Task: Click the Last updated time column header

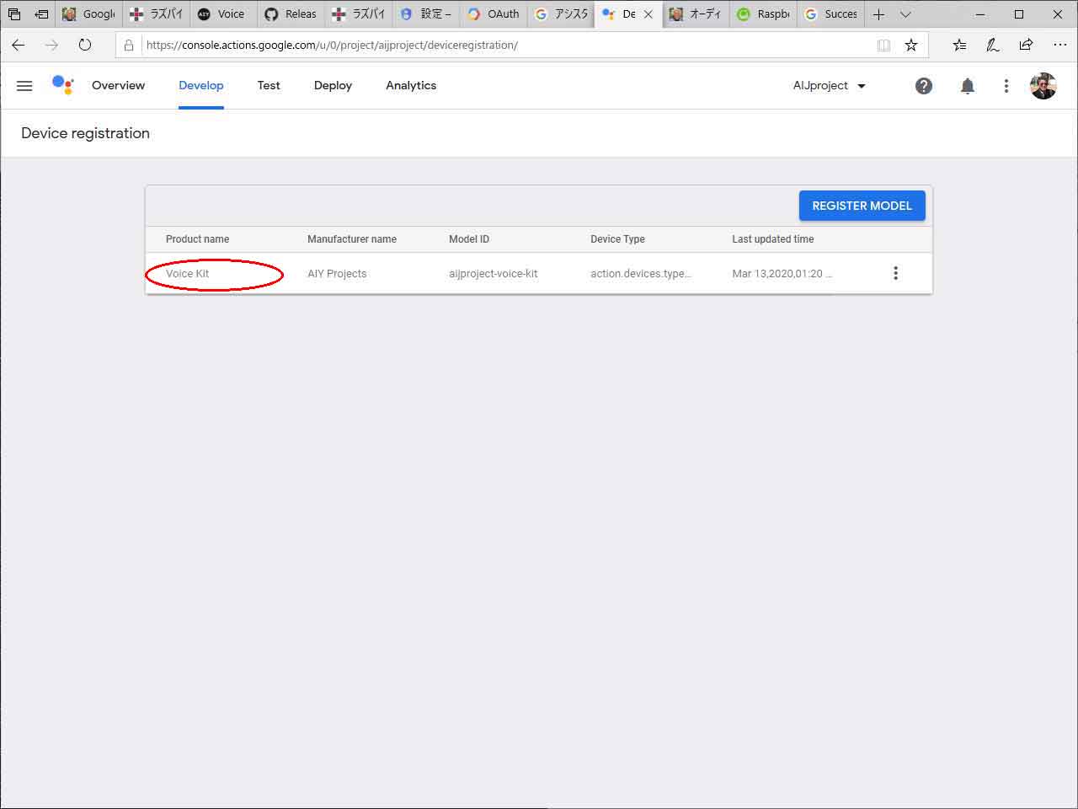Action: [x=773, y=239]
